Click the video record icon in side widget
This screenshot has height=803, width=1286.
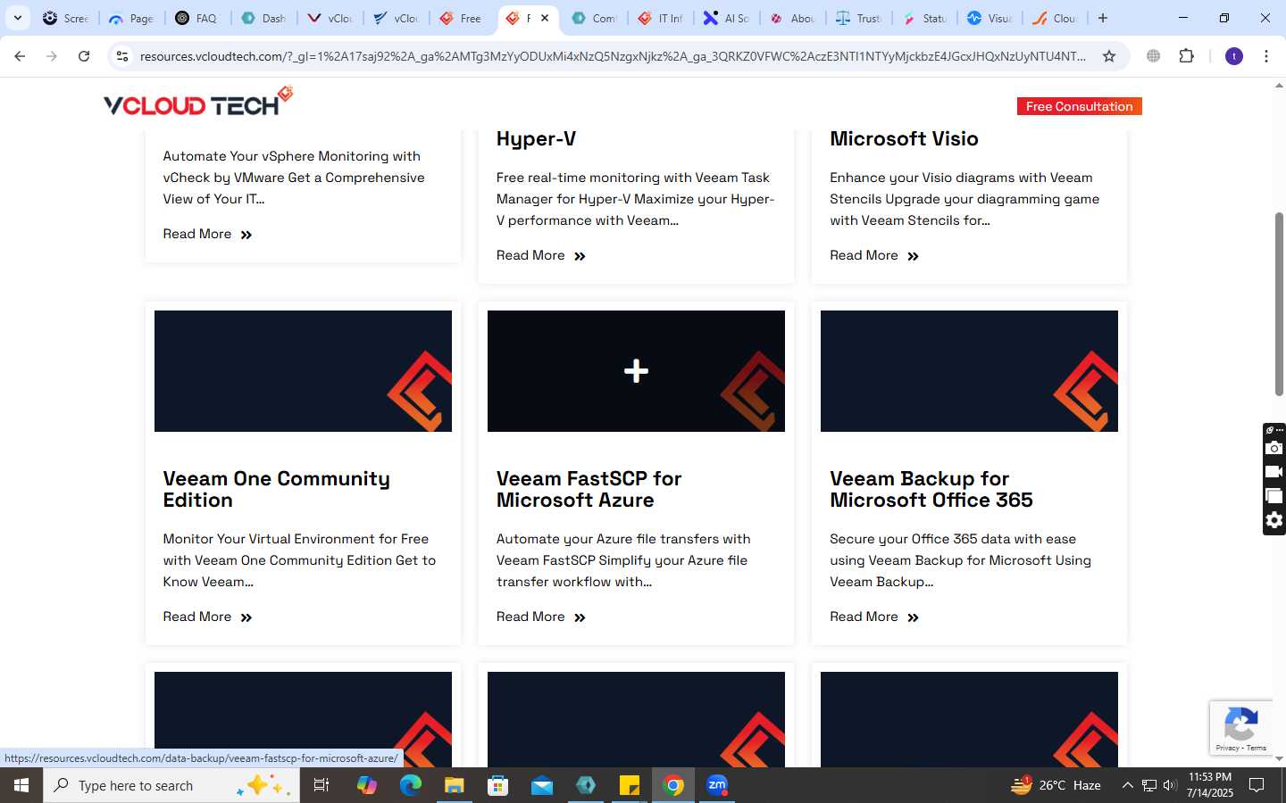tap(1274, 472)
